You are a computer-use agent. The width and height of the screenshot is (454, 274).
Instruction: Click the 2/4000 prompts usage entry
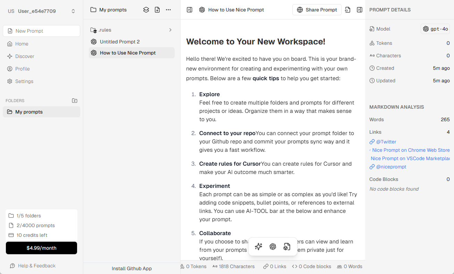(x=32, y=225)
